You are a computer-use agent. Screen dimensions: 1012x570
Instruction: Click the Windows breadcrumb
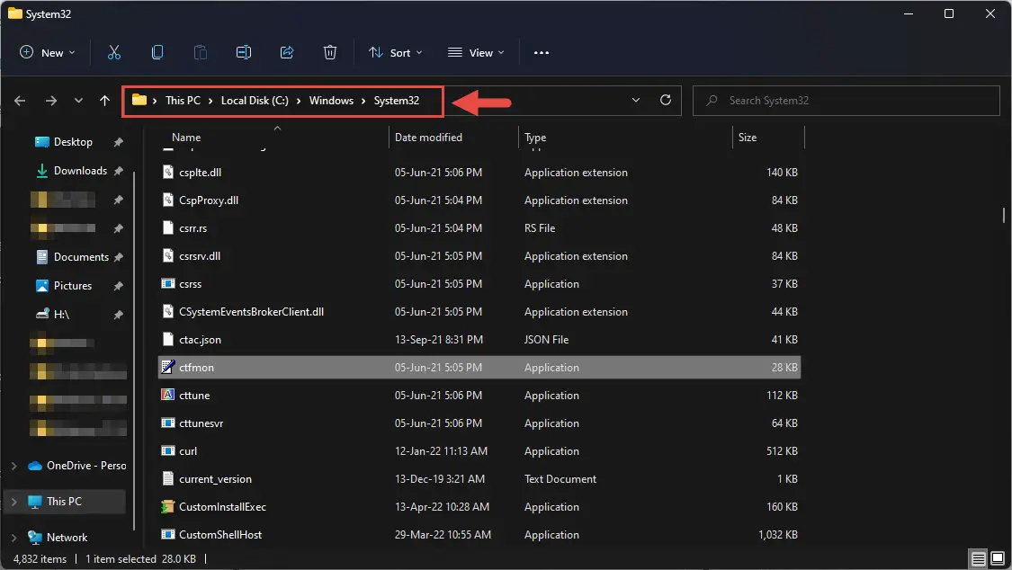tap(331, 101)
